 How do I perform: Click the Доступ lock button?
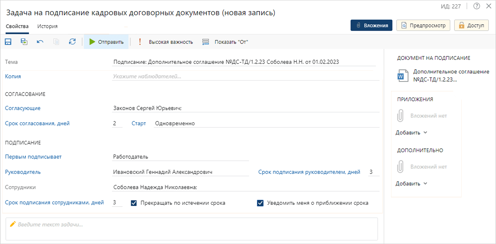(x=471, y=25)
